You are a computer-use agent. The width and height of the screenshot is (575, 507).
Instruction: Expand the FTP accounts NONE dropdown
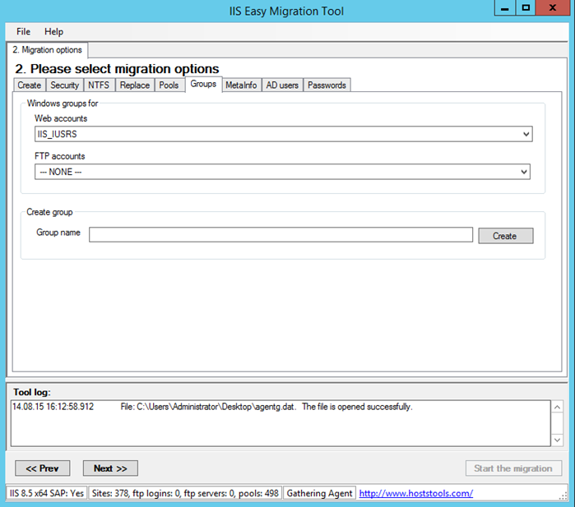[x=524, y=172]
